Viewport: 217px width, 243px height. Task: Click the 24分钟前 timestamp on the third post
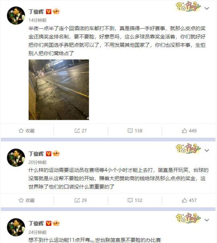pyautogui.click(x=37, y=232)
